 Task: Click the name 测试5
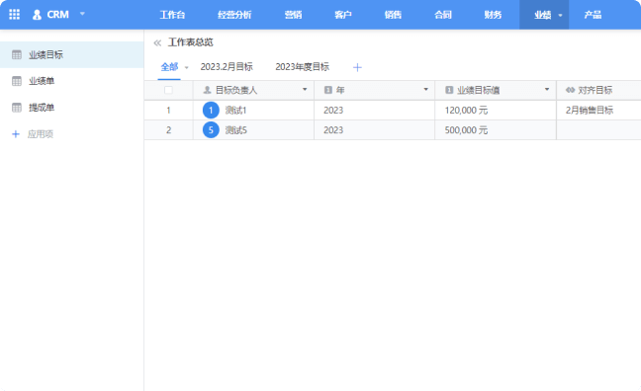[235, 130]
